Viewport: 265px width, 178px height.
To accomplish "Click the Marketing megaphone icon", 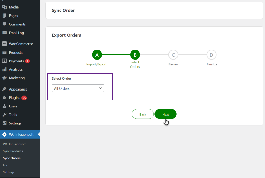I will (x=4, y=78).
